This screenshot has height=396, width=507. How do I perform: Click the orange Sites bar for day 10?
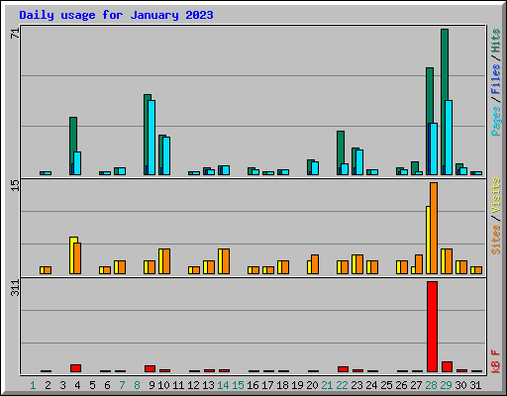pyautogui.click(x=166, y=261)
